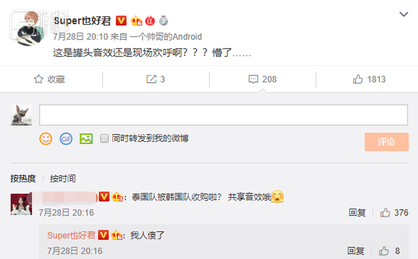Click the orange V verified badge on post
This screenshot has width=418, height=259.
(x=121, y=21)
